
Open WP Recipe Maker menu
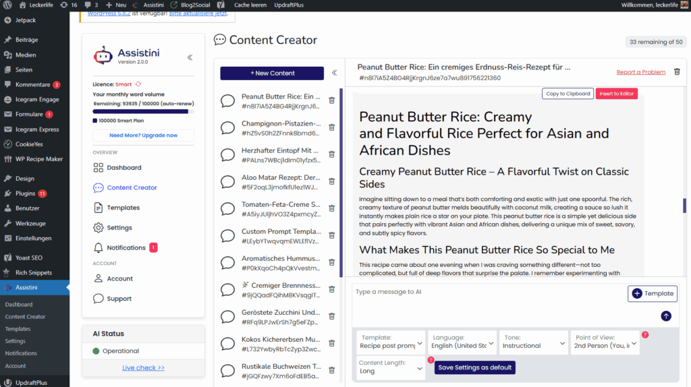[34, 159]
